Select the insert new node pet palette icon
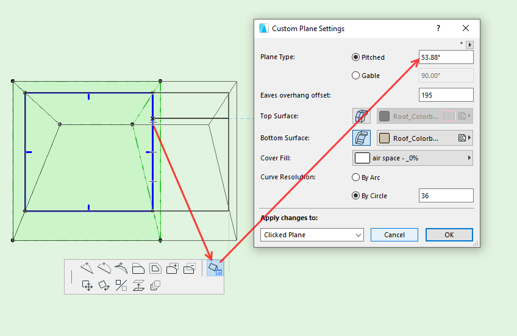517x336 pixels. [x=87, y=268]
